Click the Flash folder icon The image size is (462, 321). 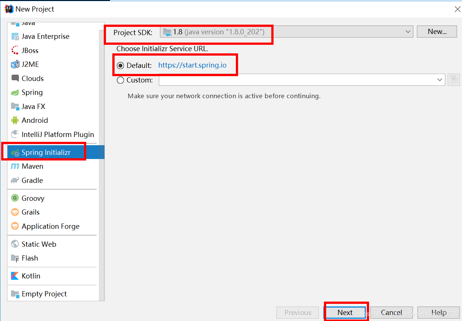pos(15,258)
